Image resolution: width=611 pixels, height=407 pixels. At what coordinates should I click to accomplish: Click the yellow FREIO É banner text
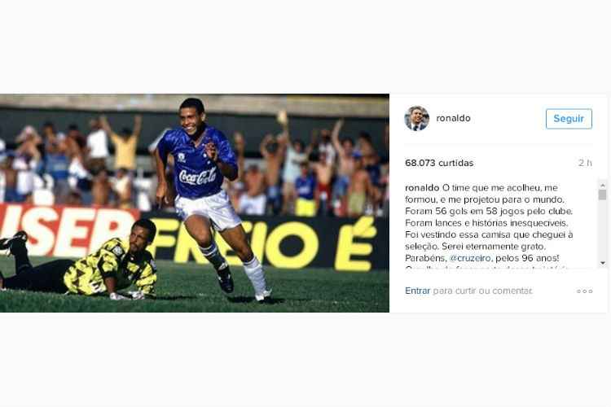pyautogui.click(x=261, y=243)
